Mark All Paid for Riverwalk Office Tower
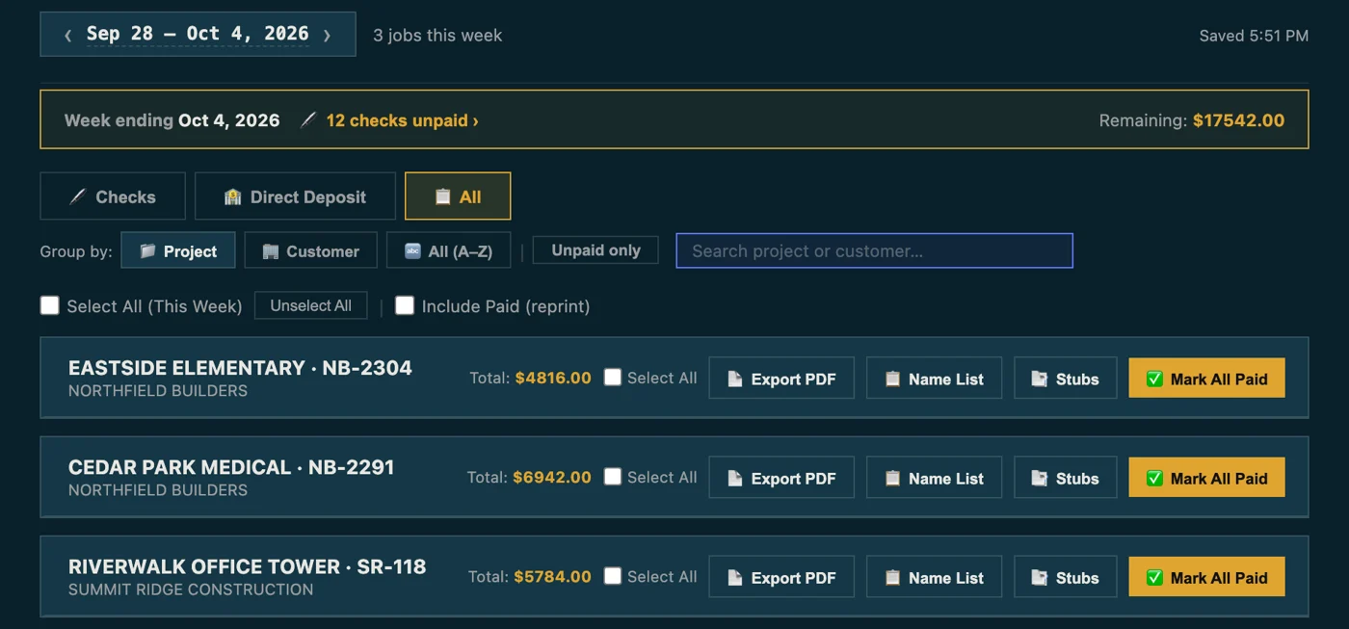The width and height of the screenshot is (1349, 629). click(1206, 576)
